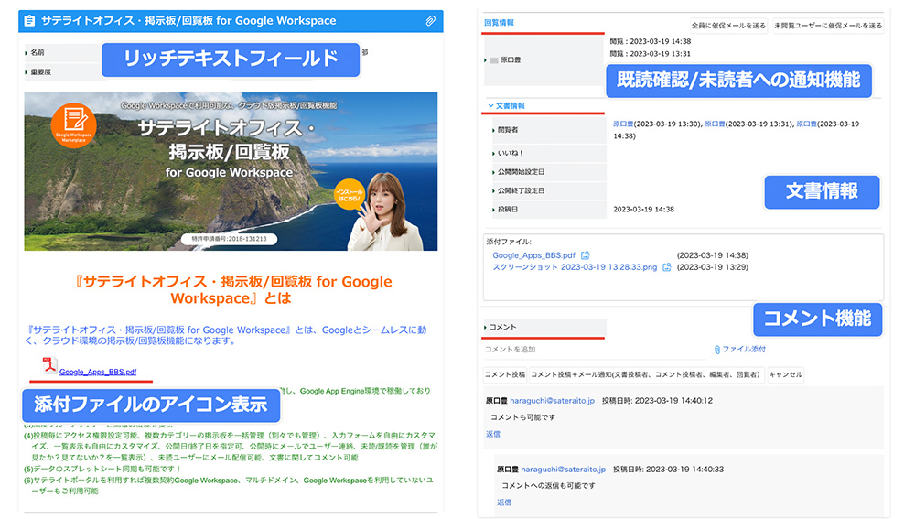The width and height of the screenshot is (915, 519).
Task: Open the Google_Apps_BBS.pdf link in the rich text body
Action: click(98, 372)
